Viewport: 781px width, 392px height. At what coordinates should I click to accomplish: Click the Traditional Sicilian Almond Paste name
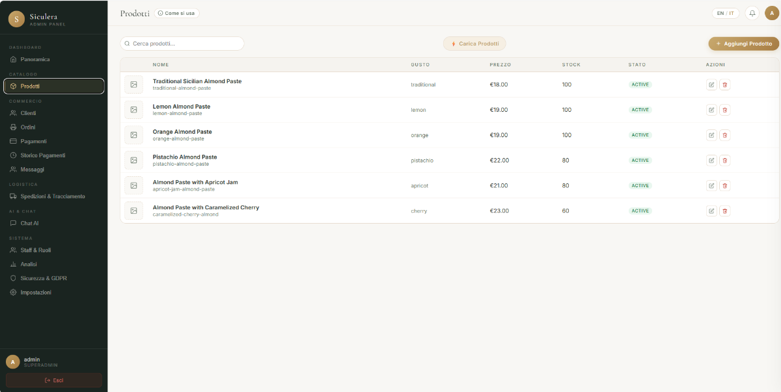tap(197, 81)
